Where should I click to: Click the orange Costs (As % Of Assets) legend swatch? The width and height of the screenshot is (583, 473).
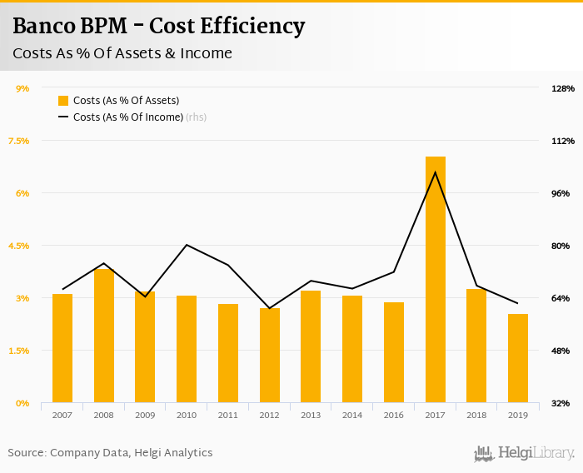tap(63, 101)
